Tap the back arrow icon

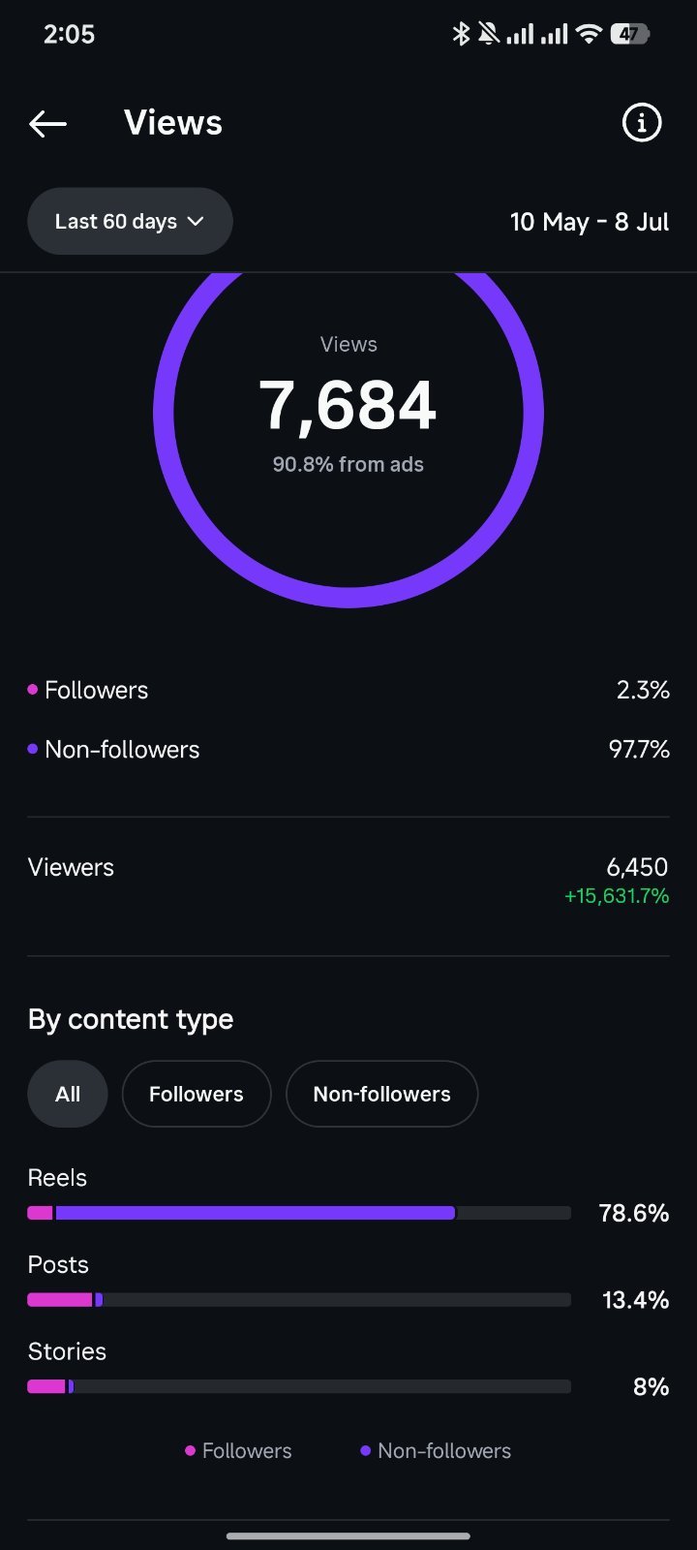pyautogui.click(x=47, y=123)
